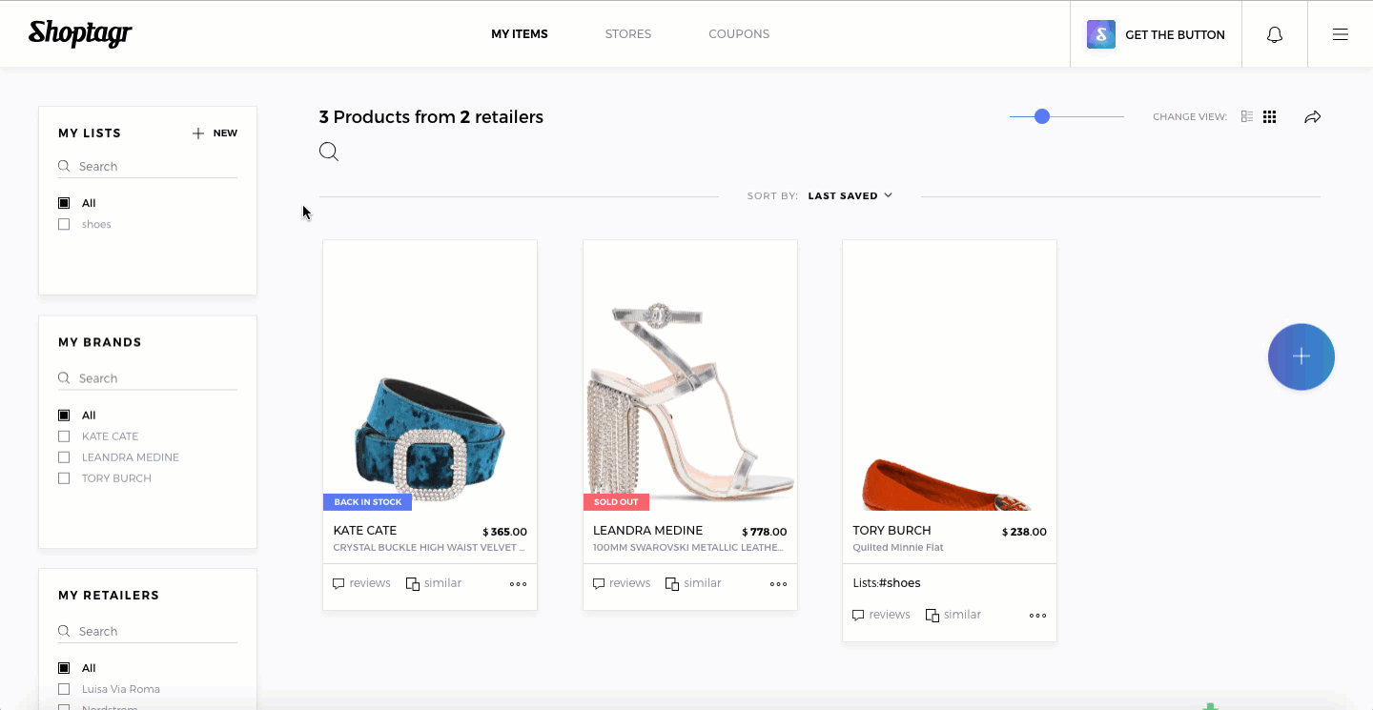Filter by KATE CATE brand

click(64, 436)
